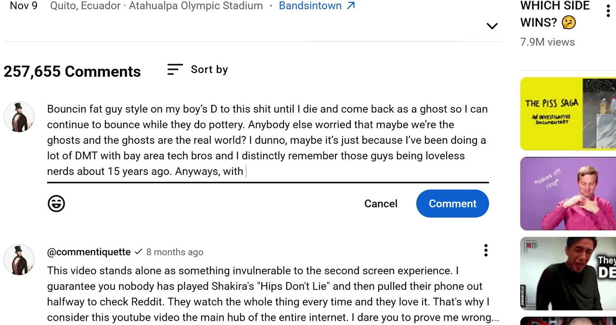The height and width of the screenshot is (325, 616).
Task: Open The Piss Saga video thumbnail
Action: point(568,114)
